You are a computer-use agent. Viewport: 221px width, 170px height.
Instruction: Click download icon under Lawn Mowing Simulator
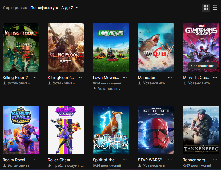(x=95, y=89)
